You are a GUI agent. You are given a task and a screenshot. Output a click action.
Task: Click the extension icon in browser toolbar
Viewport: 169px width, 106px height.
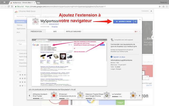click(164, 6)
